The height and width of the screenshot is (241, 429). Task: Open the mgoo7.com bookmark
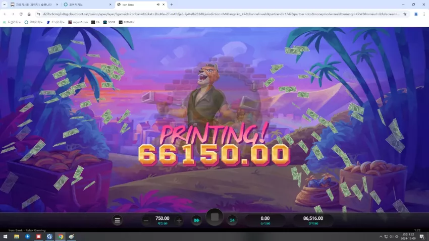pyautogui.click(x=78, y=22)
